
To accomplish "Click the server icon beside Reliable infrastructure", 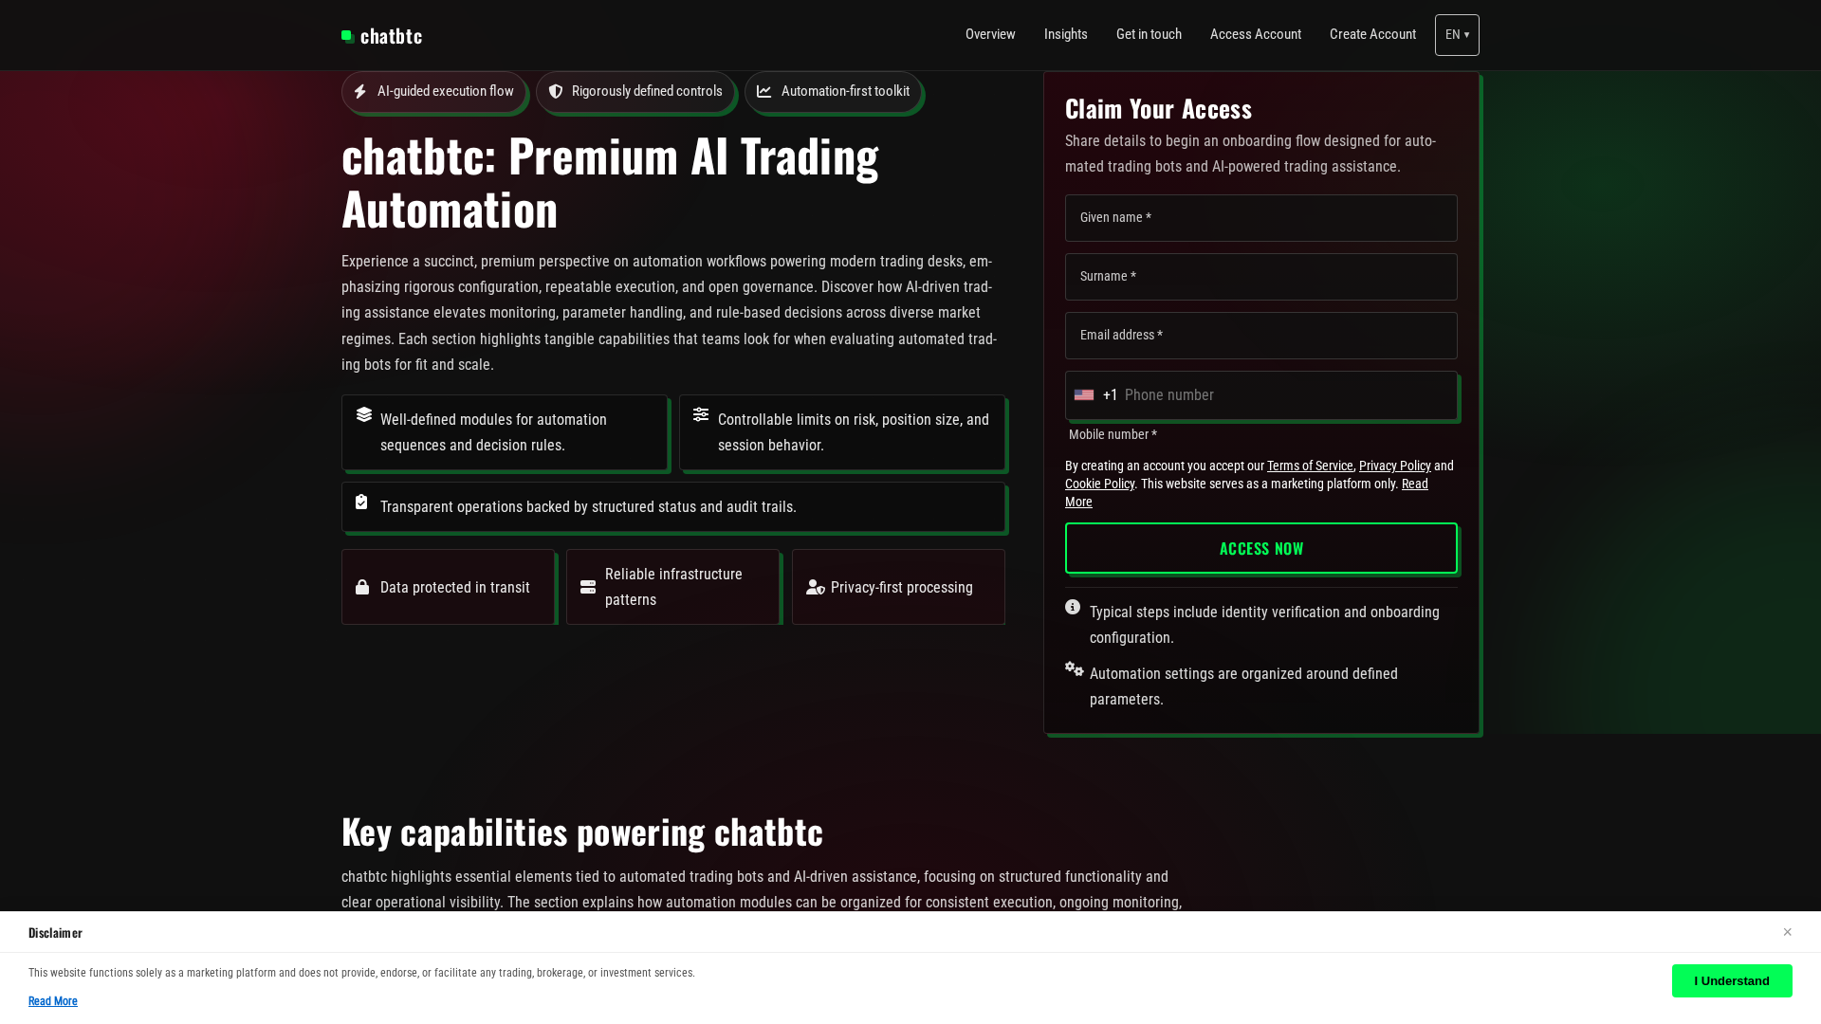I will [x=588, y=587].
